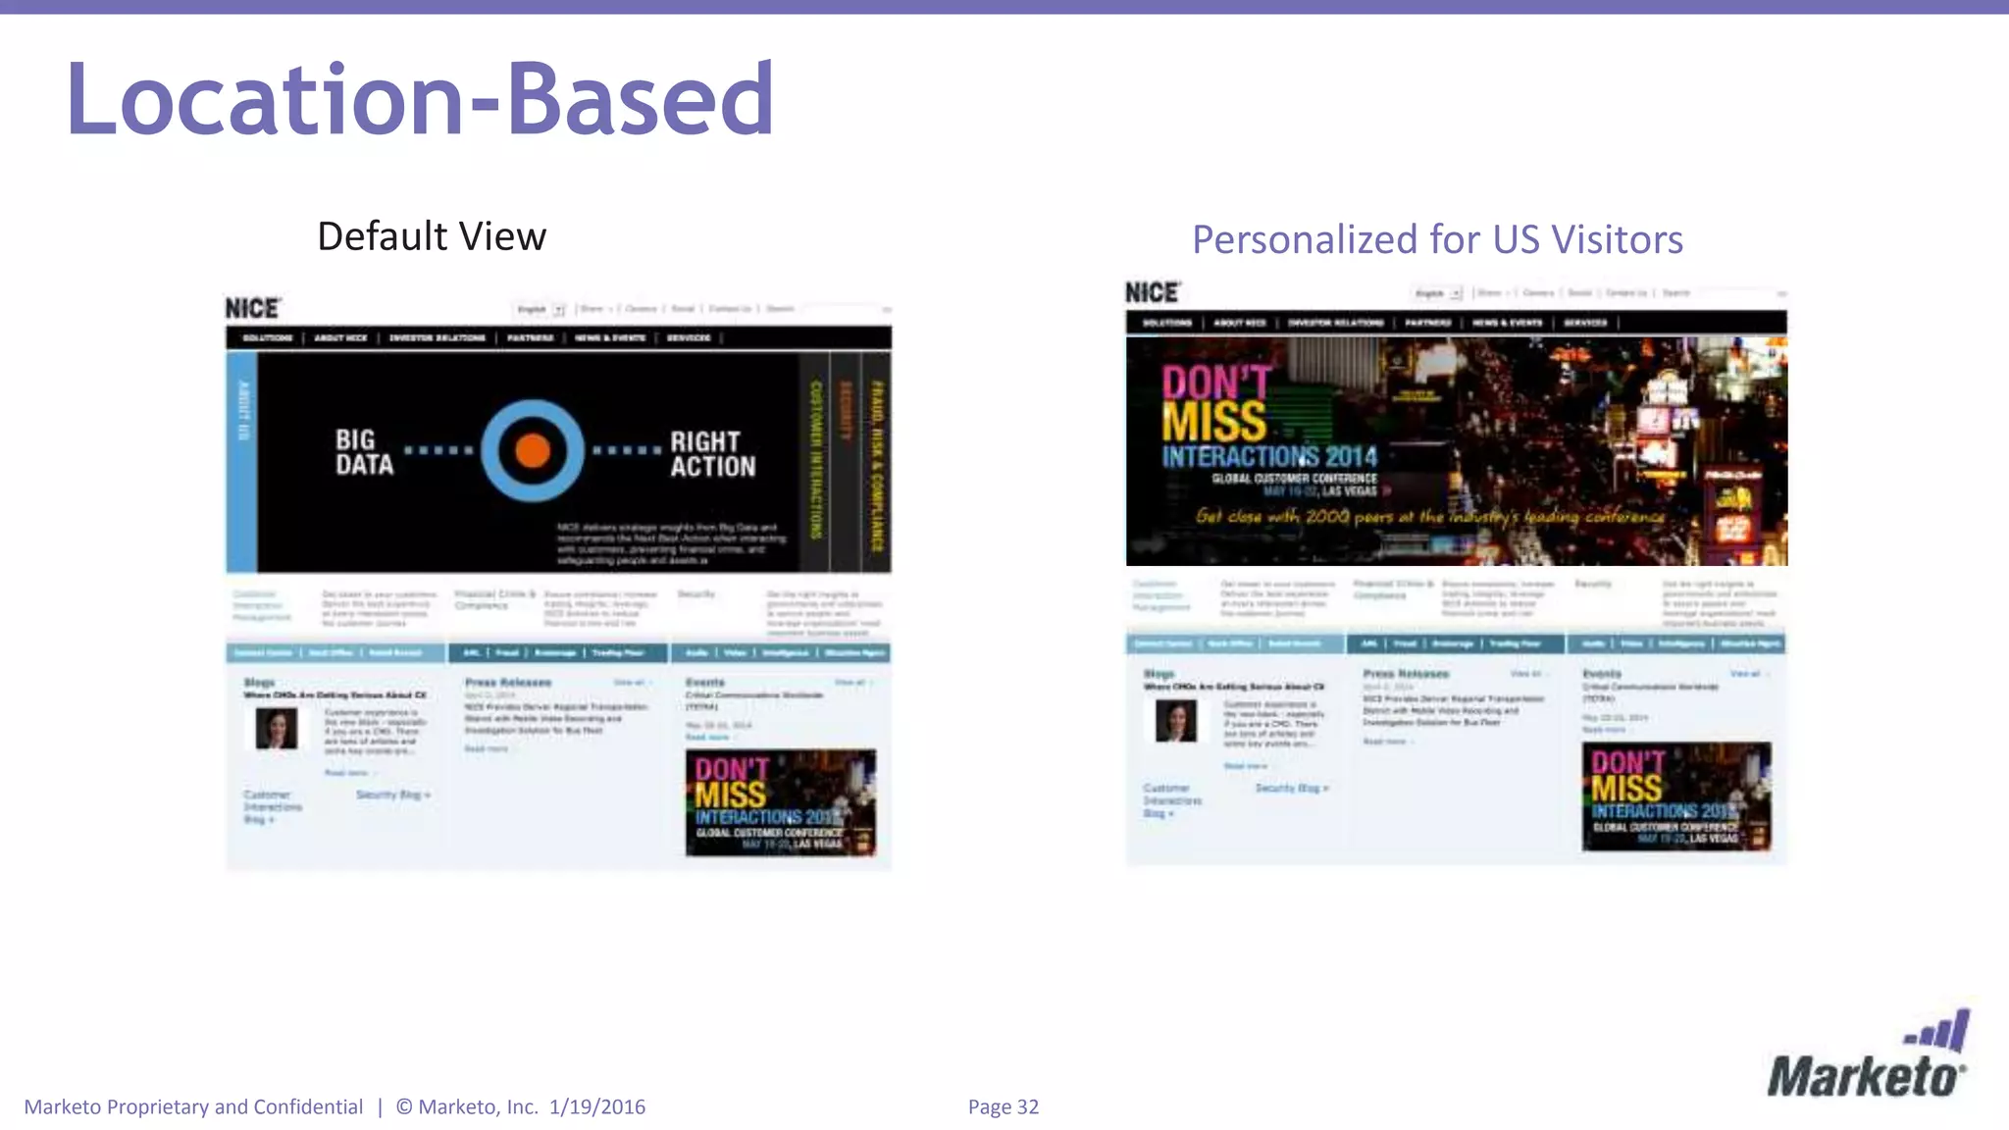The image size is (2009, 1130).
Task: Open the English language dropdown in Default View
Action: point(541,309)
